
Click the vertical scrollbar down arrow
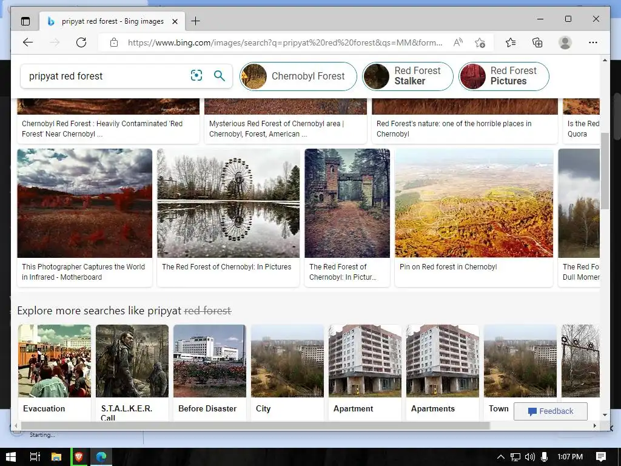(605, 415)
